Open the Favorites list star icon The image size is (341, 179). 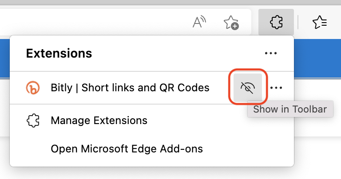pos(320,22)
